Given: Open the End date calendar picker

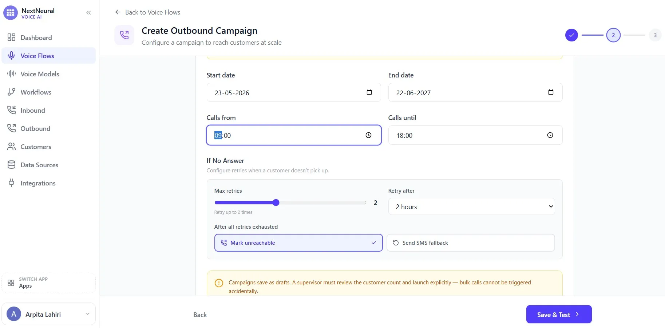Looking at the screenshot, I should point(551,92).
